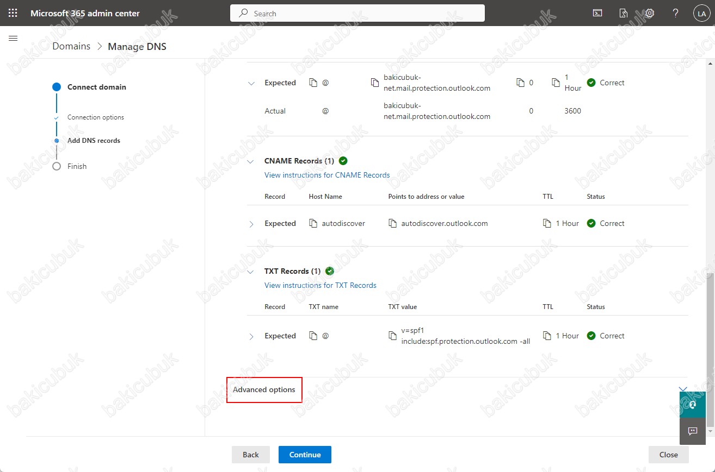Open the LA account avatar
Image resolution: width=715 pixels, height=472 pixels.
click(701, 14)
